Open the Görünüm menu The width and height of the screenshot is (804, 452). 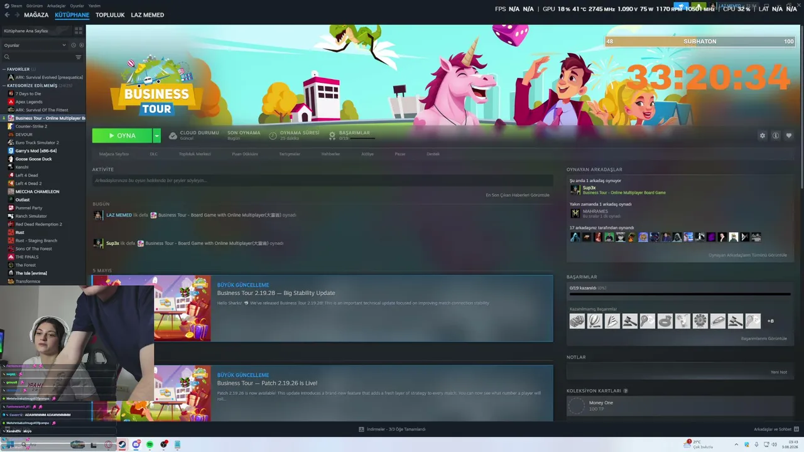tap(35, 6)
